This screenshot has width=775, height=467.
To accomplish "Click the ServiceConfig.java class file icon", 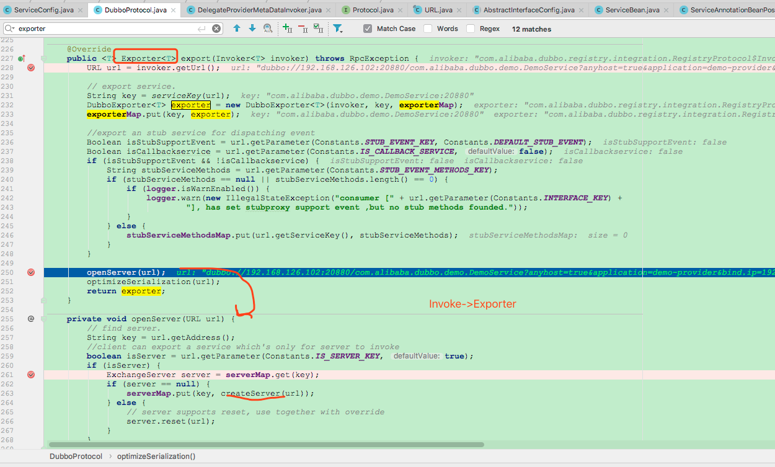I will pos(7,10).
